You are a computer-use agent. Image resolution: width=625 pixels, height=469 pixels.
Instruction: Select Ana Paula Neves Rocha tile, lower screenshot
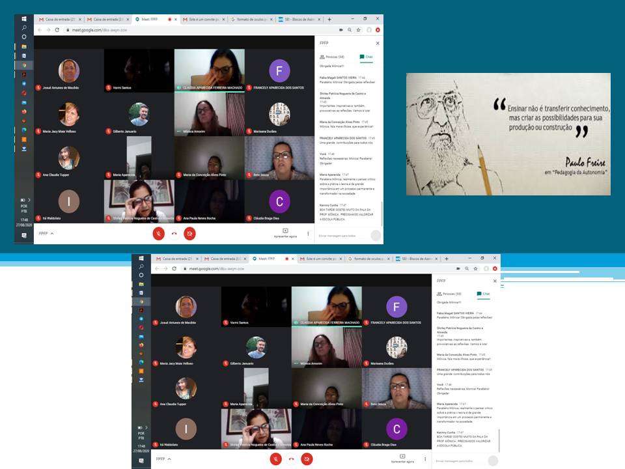click(x=326, y=429)
